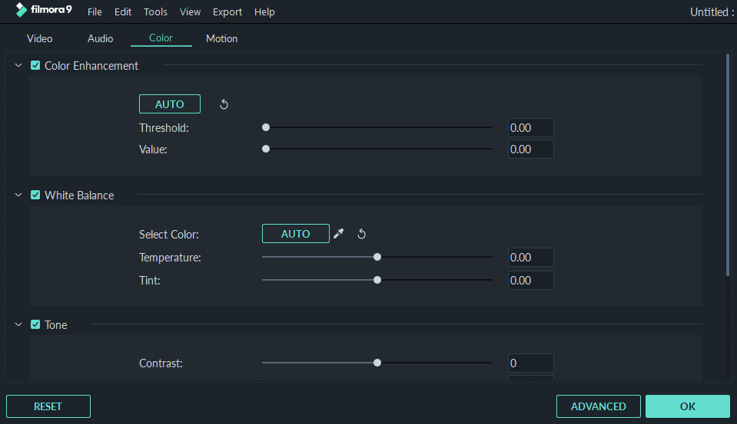
Task: Reset Color Enhancement with the undo arrow icon
Action: (x=224, y=104)
